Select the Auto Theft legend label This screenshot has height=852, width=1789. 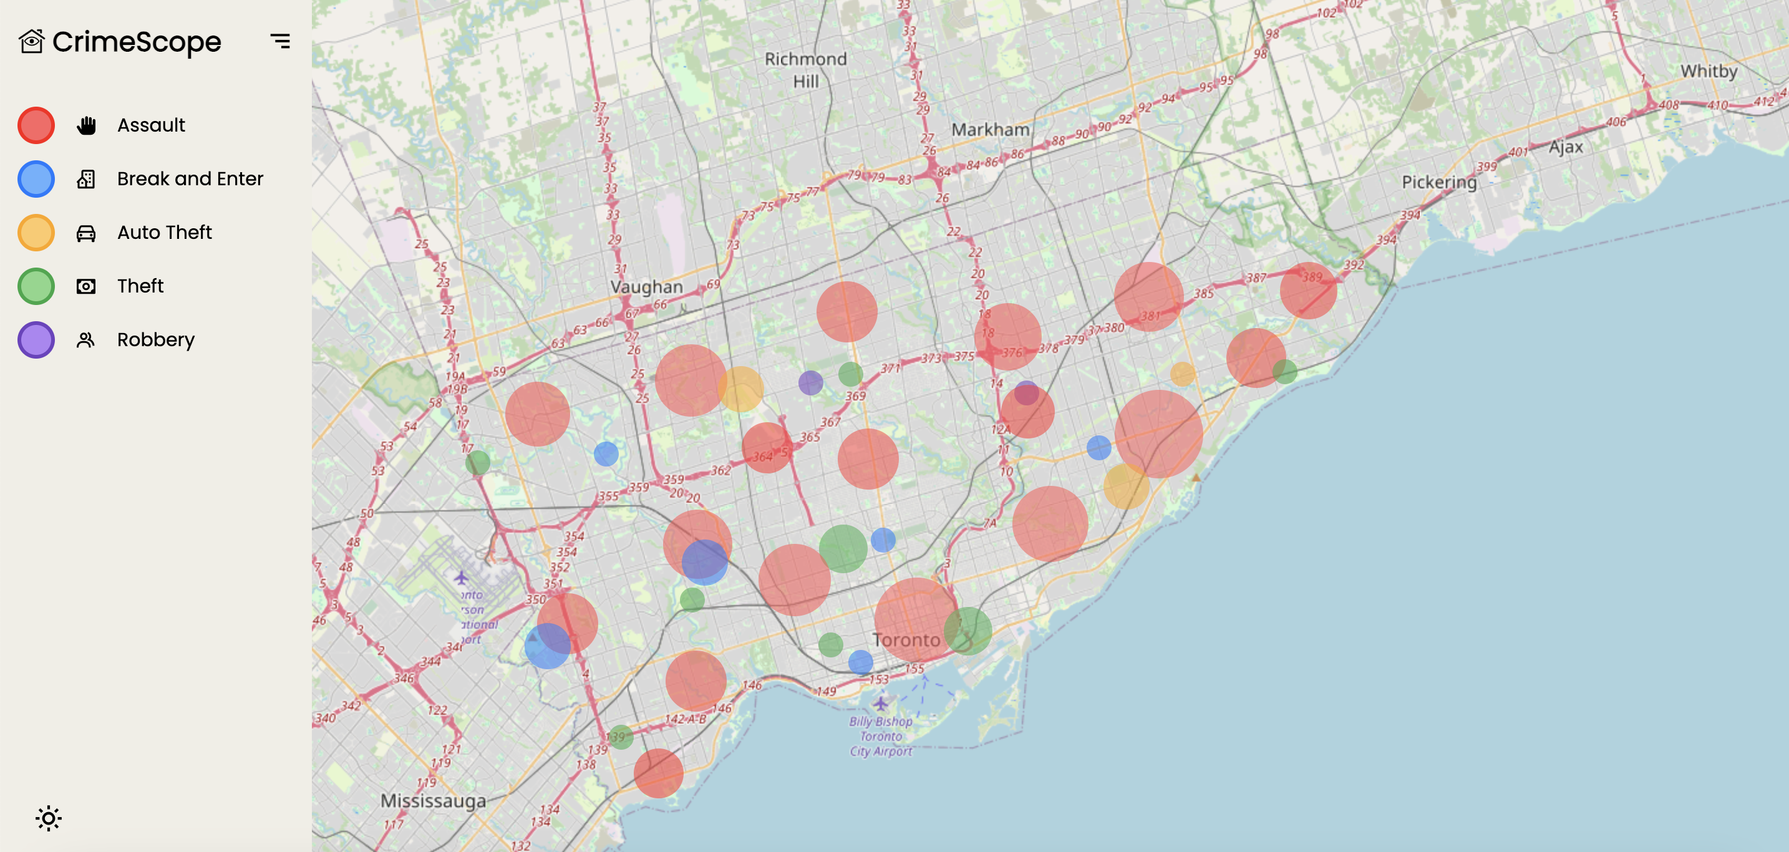point(164,233)
